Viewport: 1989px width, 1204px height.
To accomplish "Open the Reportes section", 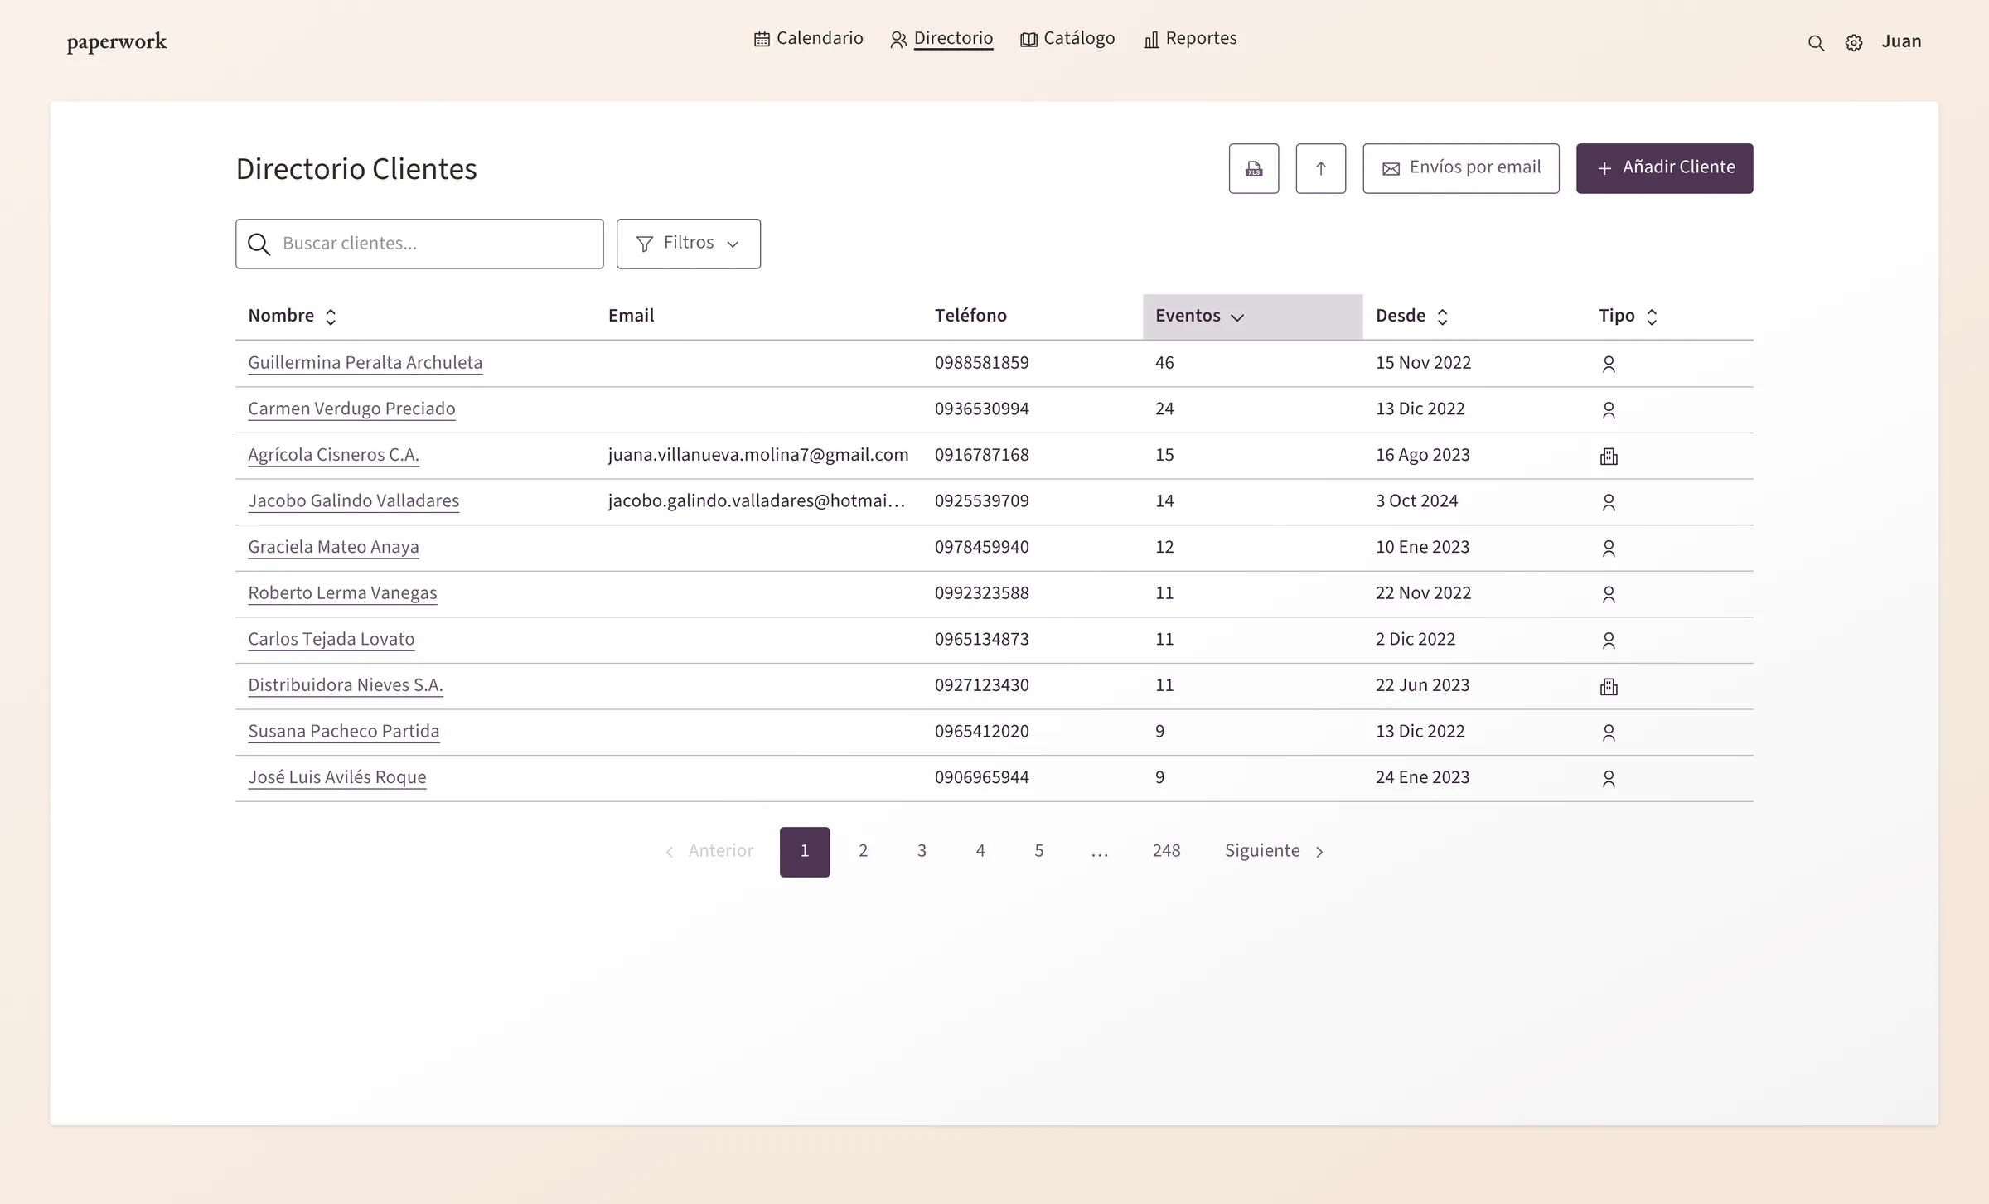I will [x=1190, y=39].
